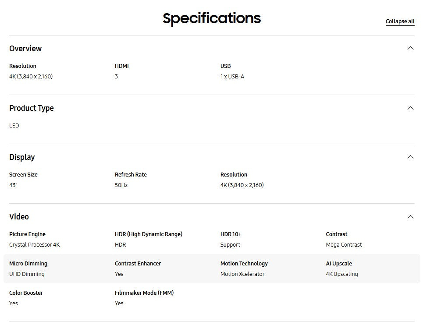The height and width of the screenshot is (325, 423).
Task: Click the Product Type heading
Action: 32,108
